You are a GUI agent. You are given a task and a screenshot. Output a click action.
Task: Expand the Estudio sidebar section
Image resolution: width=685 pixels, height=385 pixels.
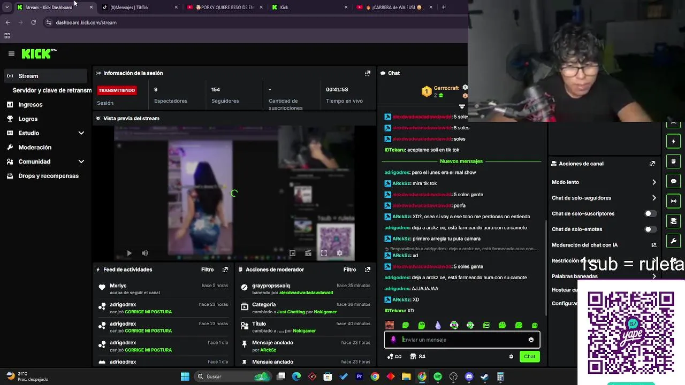pos(81,133)
